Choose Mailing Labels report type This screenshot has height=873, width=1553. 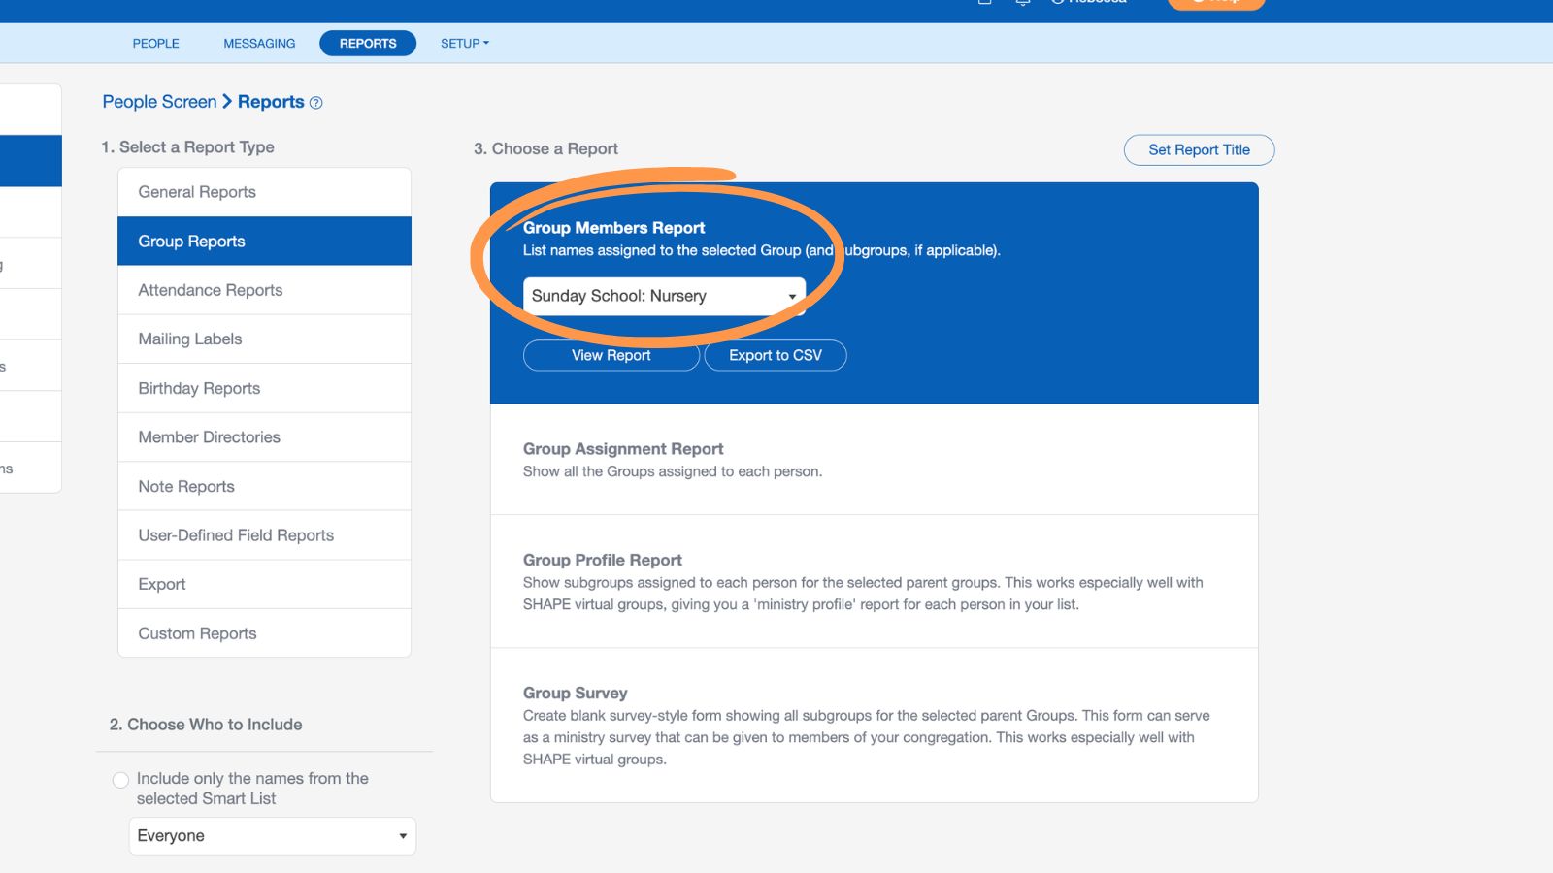pos(264,339)
